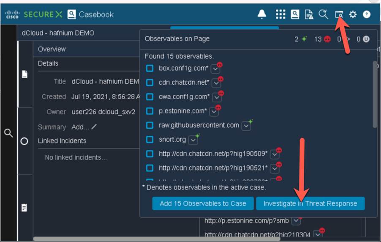The image size is (381, 242).
Task: Click the Found 15 observables text
Action: point(180,56)
